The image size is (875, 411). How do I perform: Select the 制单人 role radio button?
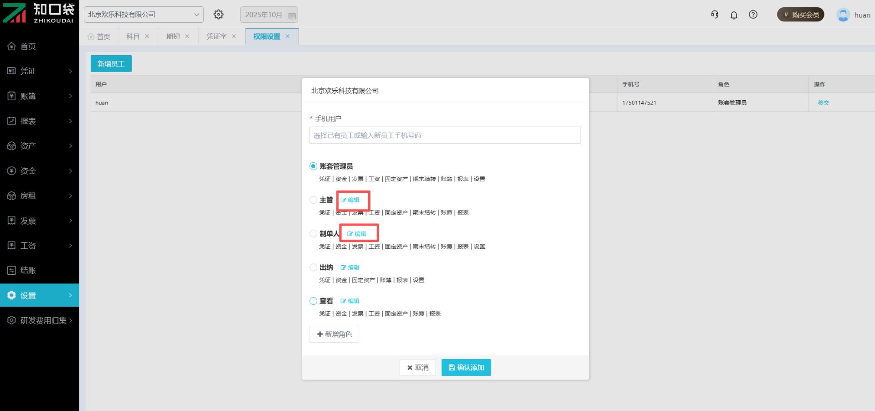coord(314,234)
